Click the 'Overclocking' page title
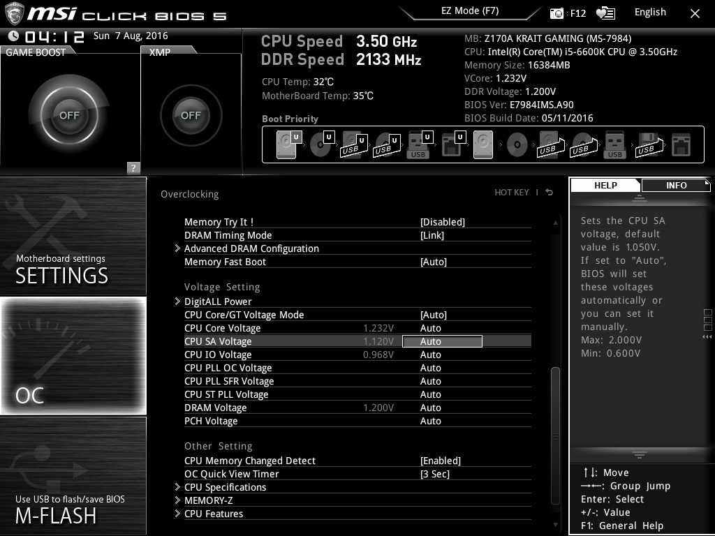Screen dimensions: 715x536 point(190,194)
